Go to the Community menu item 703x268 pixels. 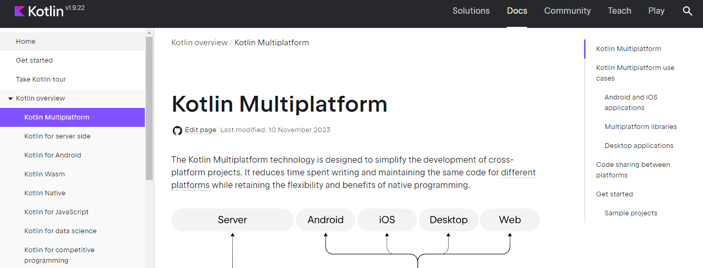pos(567,11)
